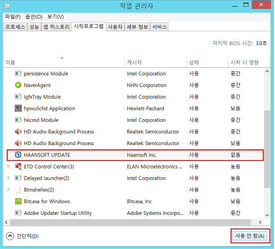
Task: Click the Task Manager title bar icon
Action: (x=7, y=6)
